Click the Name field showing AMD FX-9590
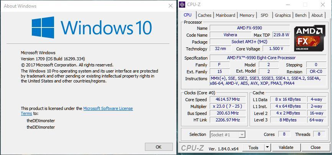 (x=250, y=28)
